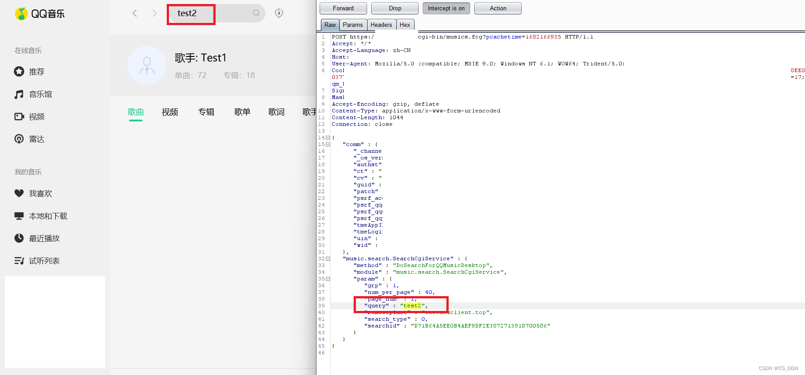Select the 歌词 tab
The width and height of the screenshot is (805, 375).
[277, 112]
